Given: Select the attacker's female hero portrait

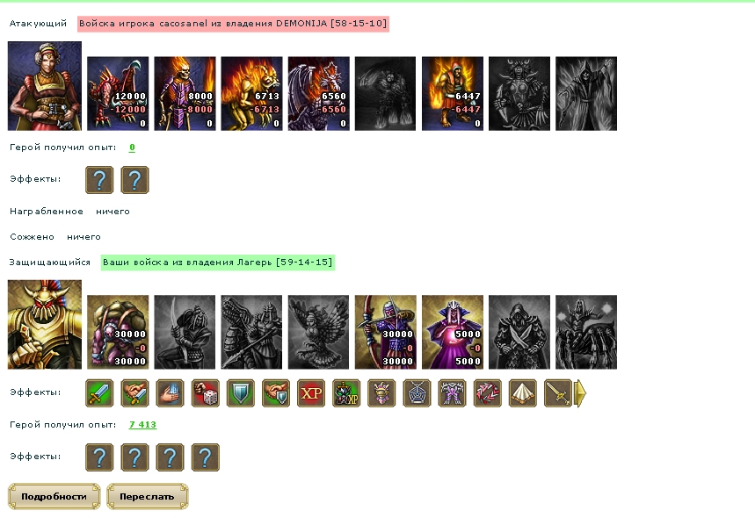Looking at the screenshot, I should tap(45, 86).
